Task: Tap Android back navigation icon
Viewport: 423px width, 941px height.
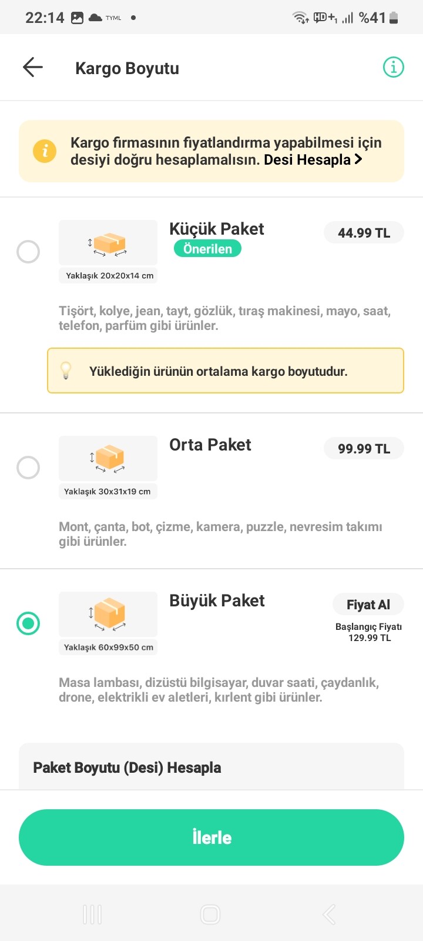Action: (329, 915)
